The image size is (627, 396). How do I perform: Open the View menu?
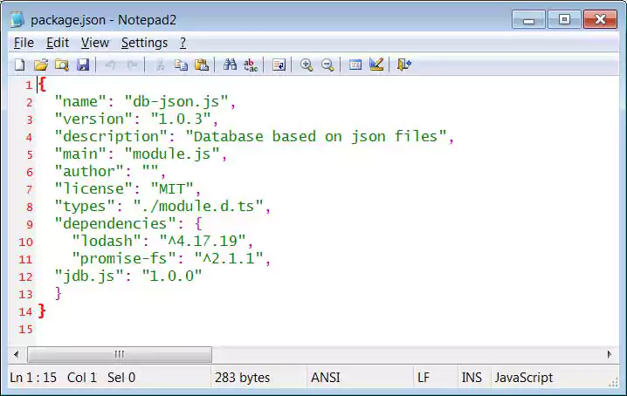coord(95,43)
